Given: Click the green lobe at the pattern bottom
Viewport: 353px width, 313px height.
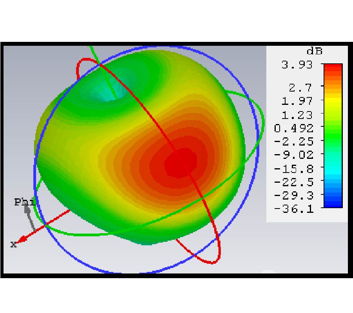Looking at the screenshot, I should coord(146,239).
